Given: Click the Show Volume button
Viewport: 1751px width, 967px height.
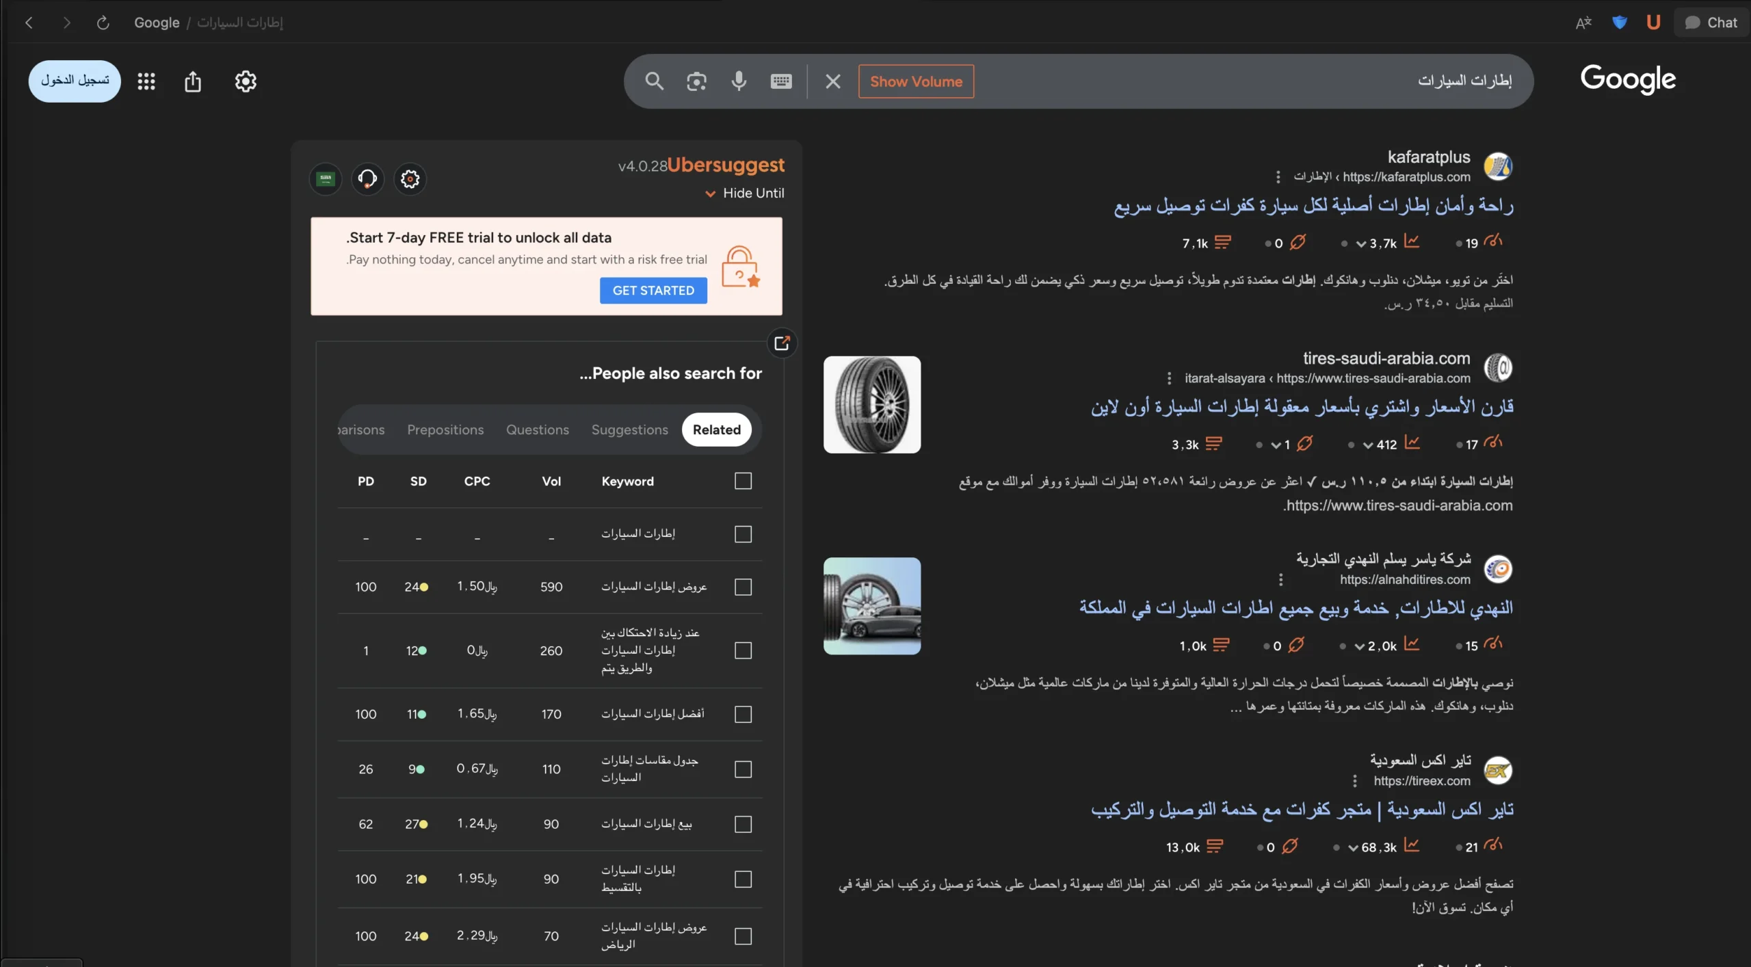Looking at the screenshot, I should click(x=915, y=81).
